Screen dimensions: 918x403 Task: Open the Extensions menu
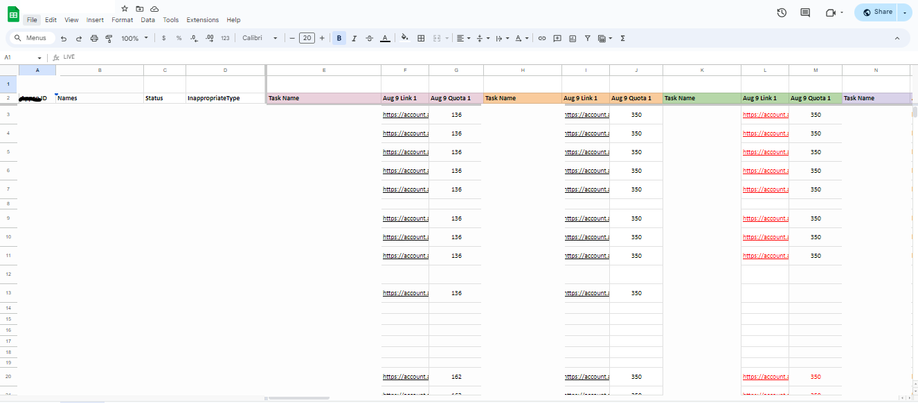(x=202, y=20)
